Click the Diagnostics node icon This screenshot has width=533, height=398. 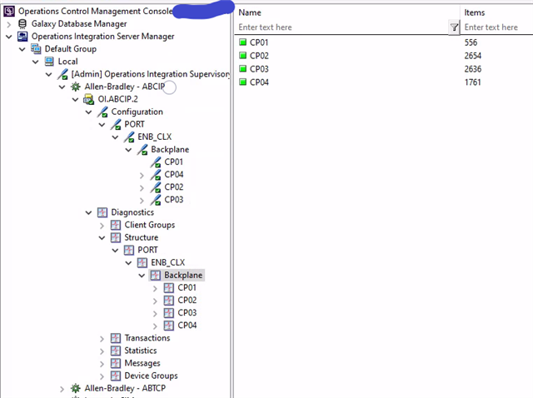(102, 212)
